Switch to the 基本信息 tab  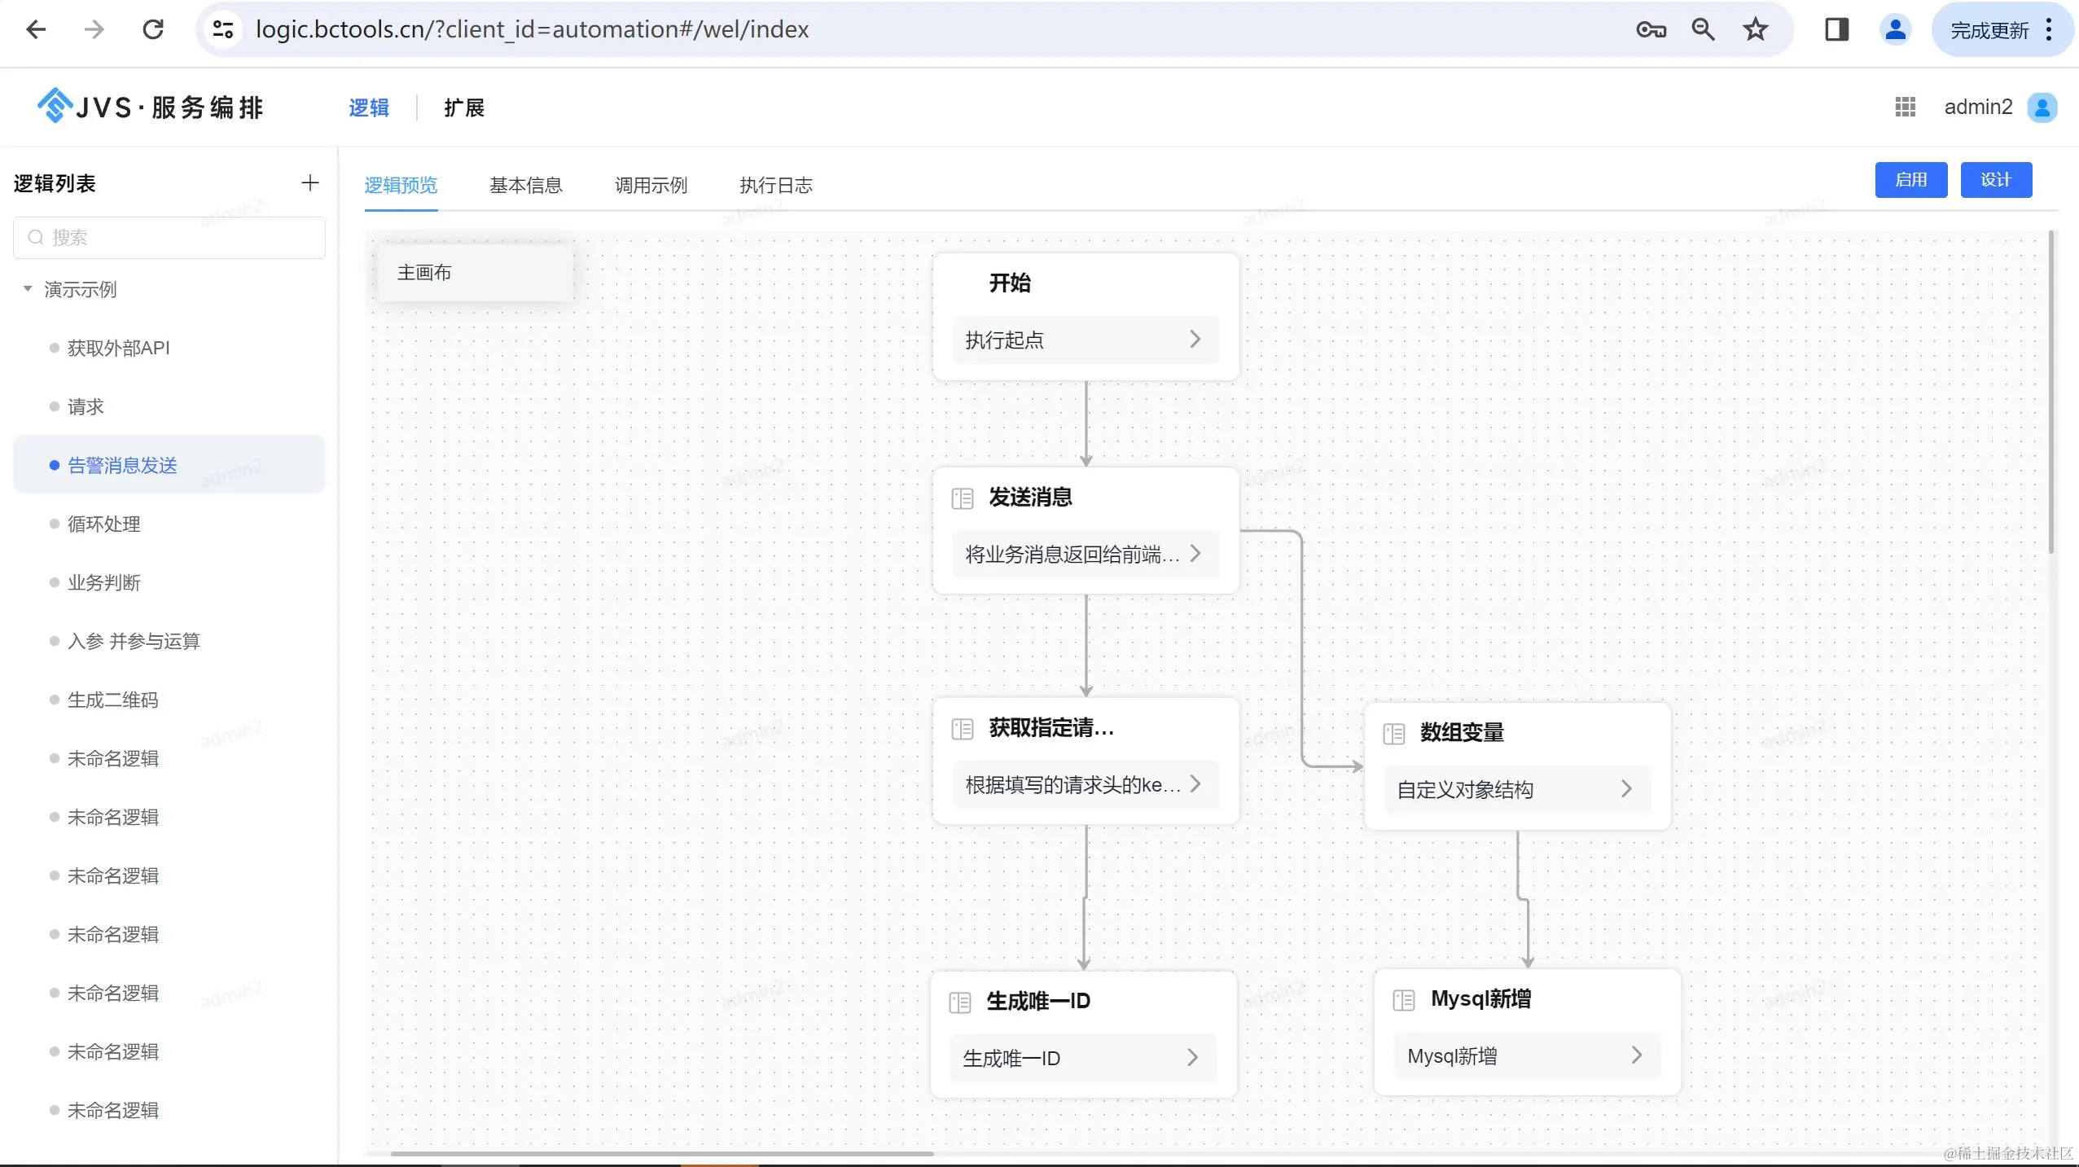[525, 185]
